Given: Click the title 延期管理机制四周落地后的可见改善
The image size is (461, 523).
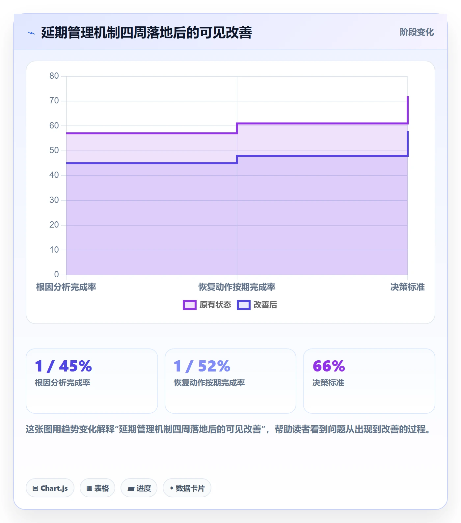Looking at the screenshot, I should (x=147, y=33).
